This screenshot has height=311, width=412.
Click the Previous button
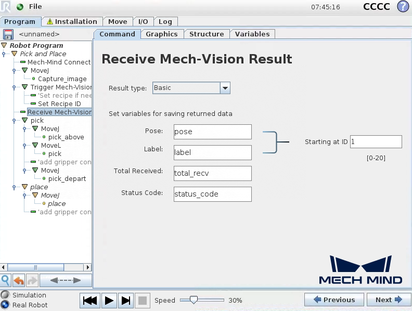tap(334, 300)
